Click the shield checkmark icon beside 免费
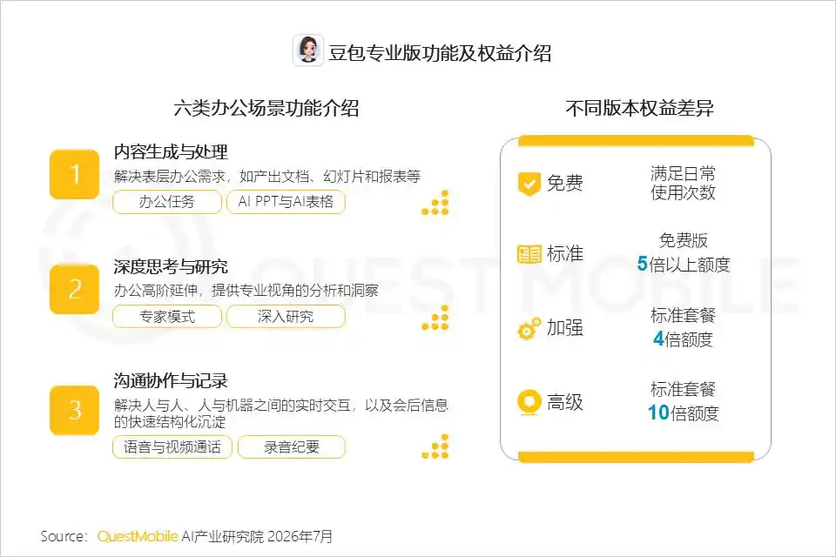836x557 pixels. 529,184
